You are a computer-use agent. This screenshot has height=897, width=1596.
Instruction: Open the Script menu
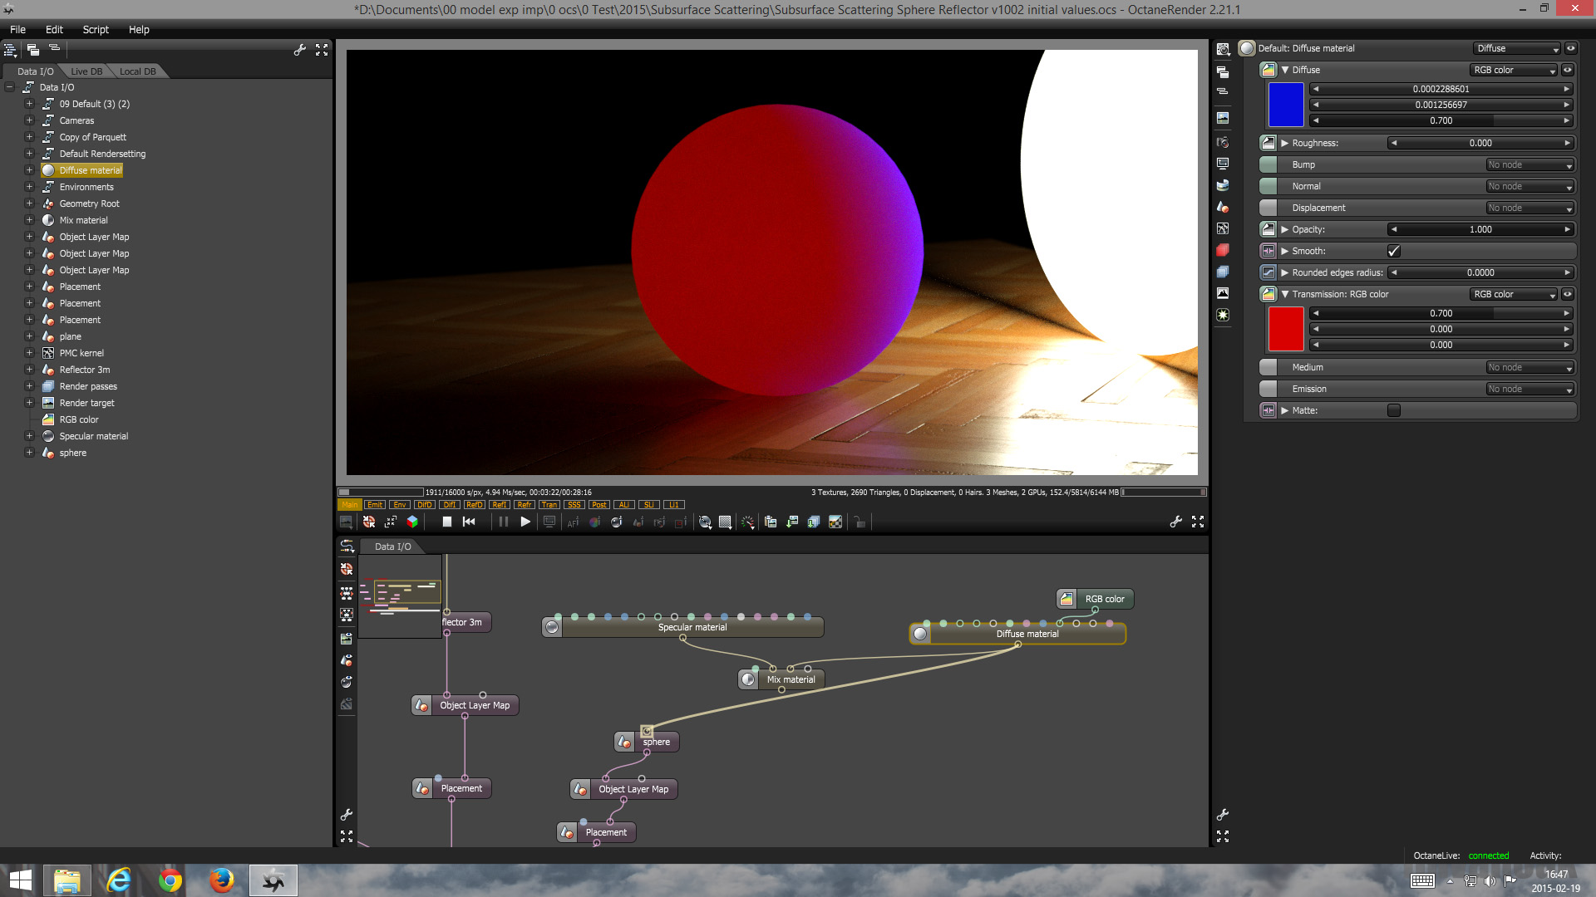pyautogui.click(x=96, y=29)
